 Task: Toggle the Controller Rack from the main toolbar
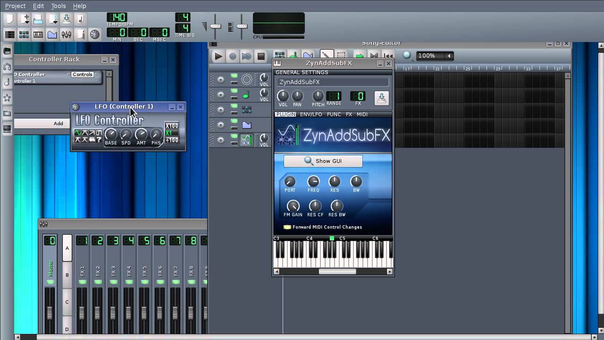pyautogui.click(x=95, y=34)
